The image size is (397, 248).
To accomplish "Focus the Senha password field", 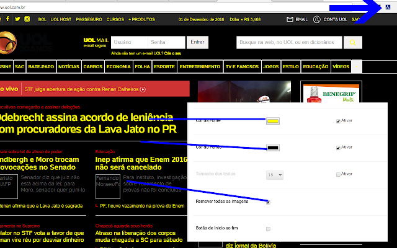I will tap(167, 42).
